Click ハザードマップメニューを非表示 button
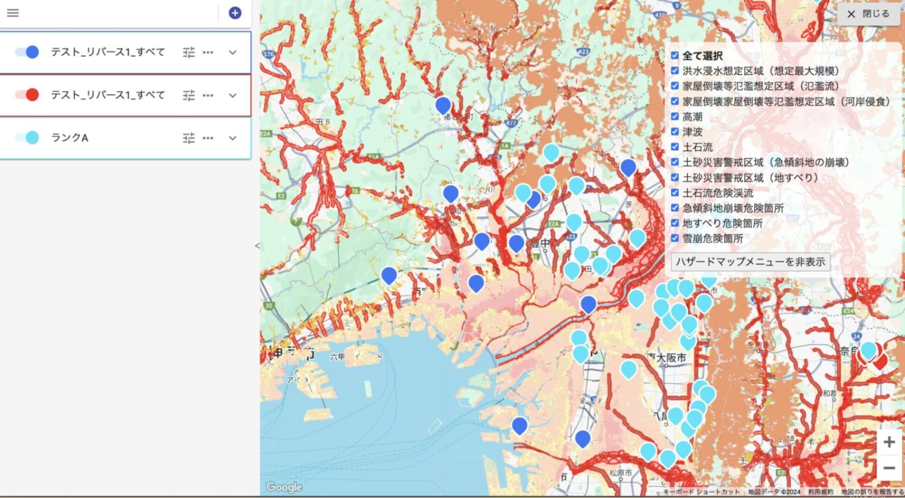The image size is (905, 498). click(750, 262)
